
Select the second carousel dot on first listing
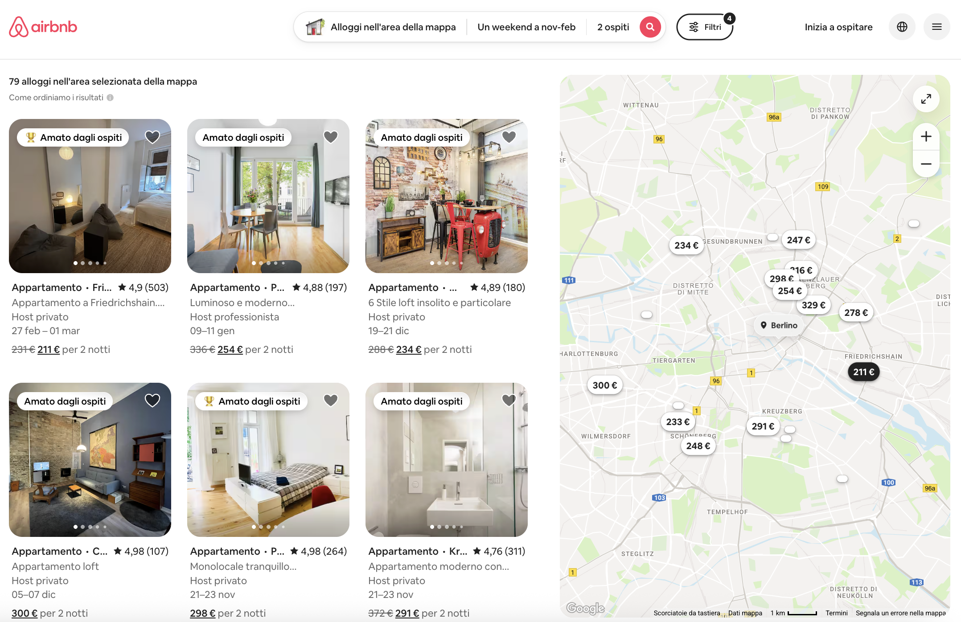click(x=83, y=263)
